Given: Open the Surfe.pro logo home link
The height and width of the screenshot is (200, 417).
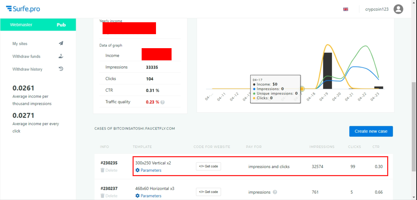Looking at the screenshot, I should tap(23, 9).
